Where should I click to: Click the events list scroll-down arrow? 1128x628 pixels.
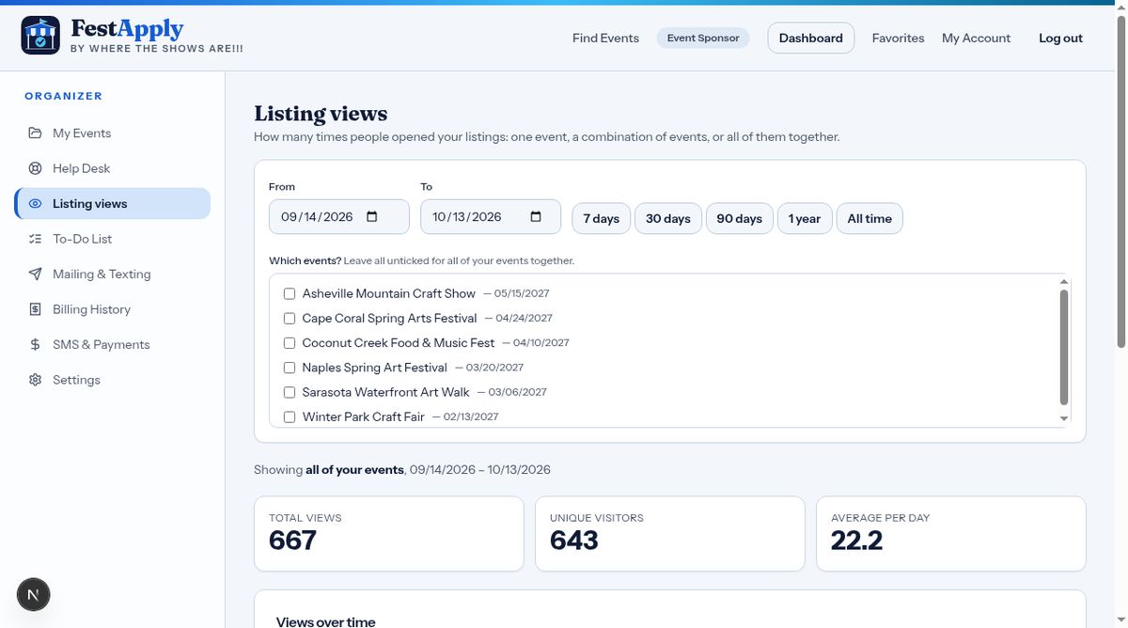(1064, 418)
